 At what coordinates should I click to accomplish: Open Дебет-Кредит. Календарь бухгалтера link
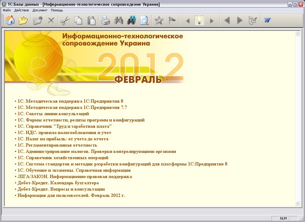(x=58, y=183)
